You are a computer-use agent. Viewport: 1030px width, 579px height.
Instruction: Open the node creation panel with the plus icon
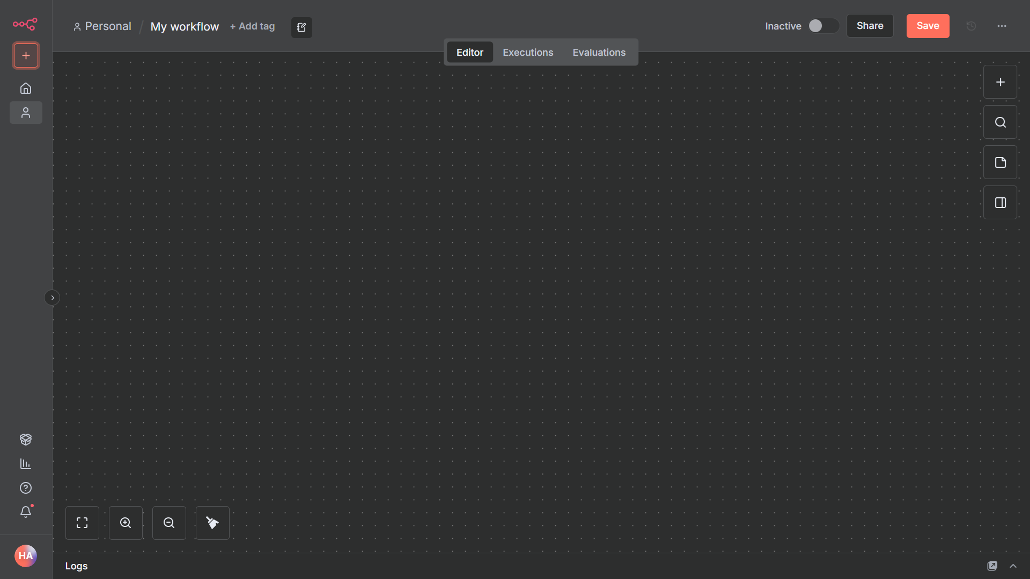coord(1000,81)
